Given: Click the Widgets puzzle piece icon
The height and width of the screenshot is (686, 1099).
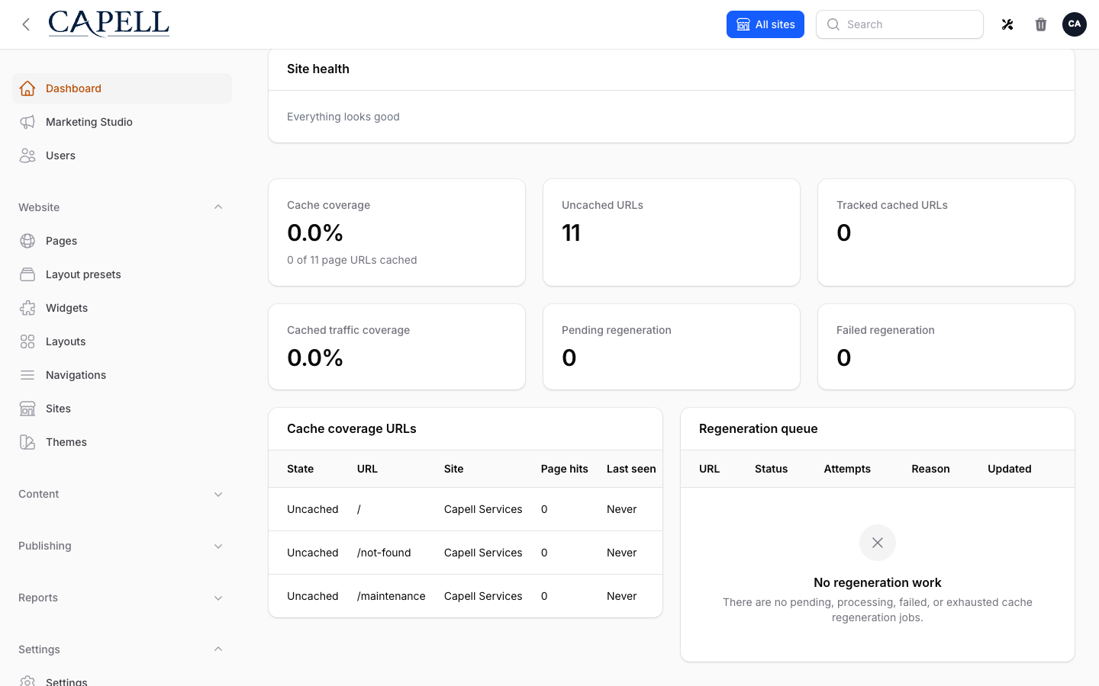Looking at the screenshot, I should 27,308.
